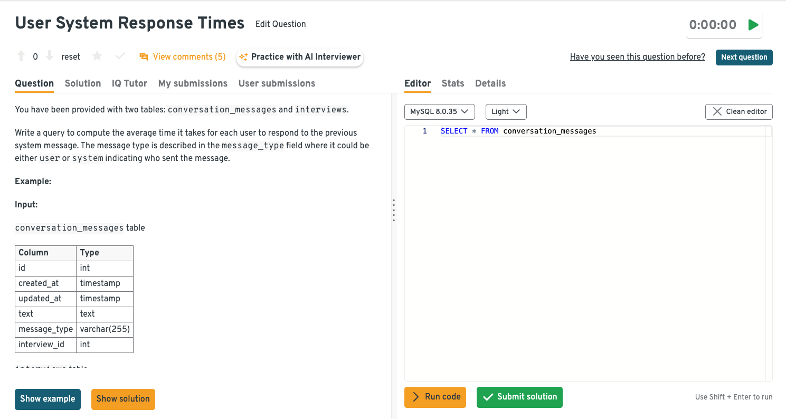
Task: Open comments via the speech bubble icon
Action: coord(144,57)
